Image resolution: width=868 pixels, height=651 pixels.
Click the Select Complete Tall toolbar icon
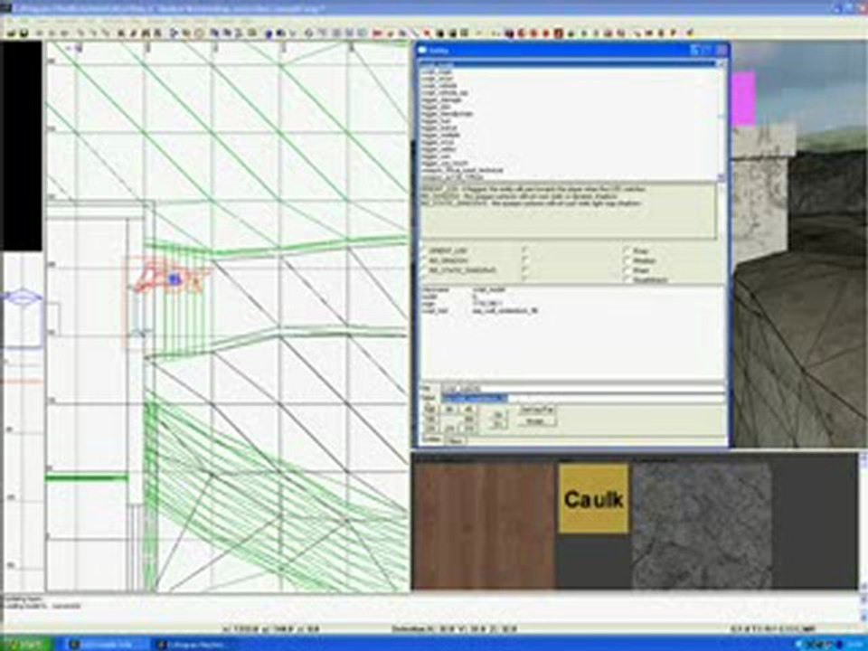pos(120,33)
